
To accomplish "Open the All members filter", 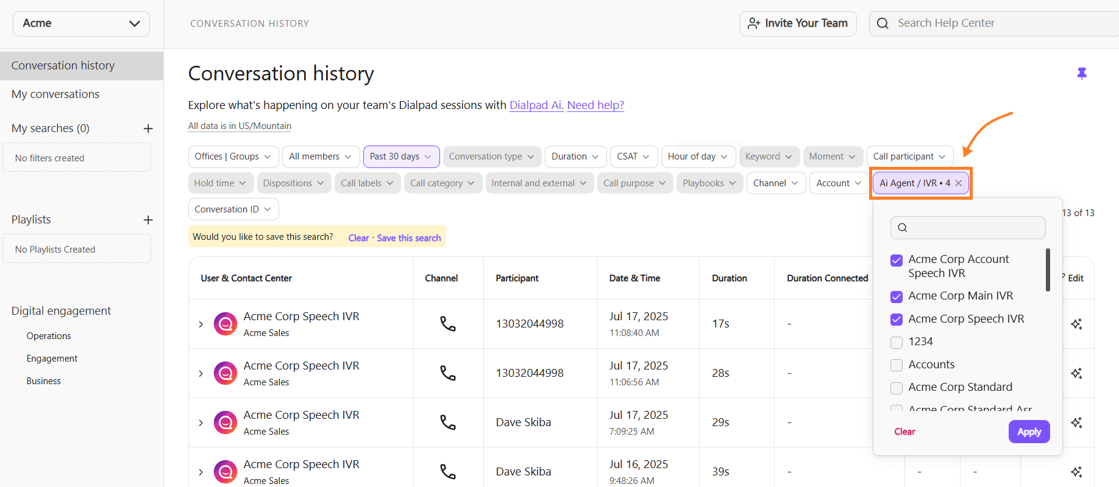I will (321, 156).
